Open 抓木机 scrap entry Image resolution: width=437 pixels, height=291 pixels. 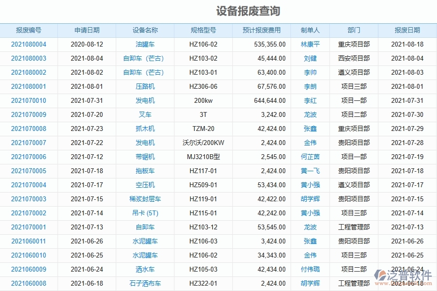[144, 129]
